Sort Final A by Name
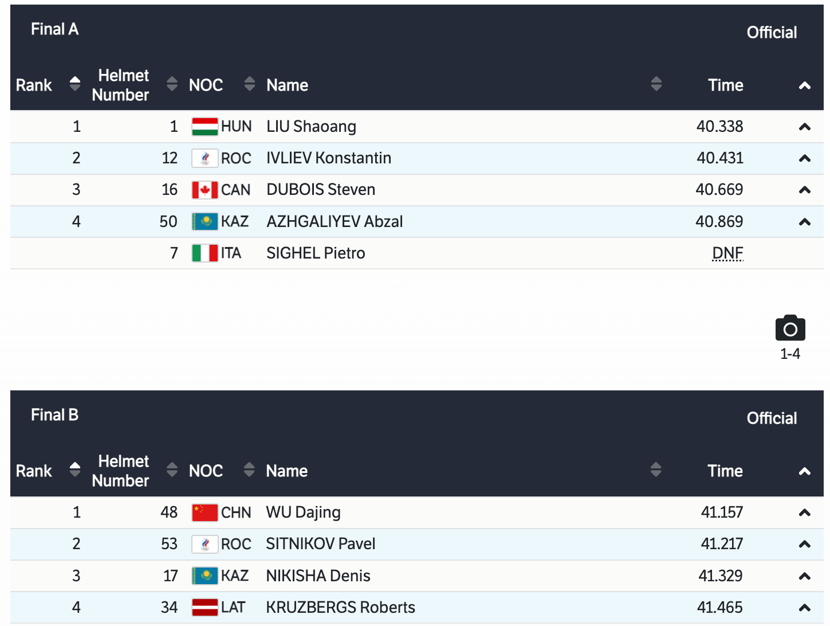The width and height of the screenshot is (830, 626). pyautogui.click(x=656, y=84)
